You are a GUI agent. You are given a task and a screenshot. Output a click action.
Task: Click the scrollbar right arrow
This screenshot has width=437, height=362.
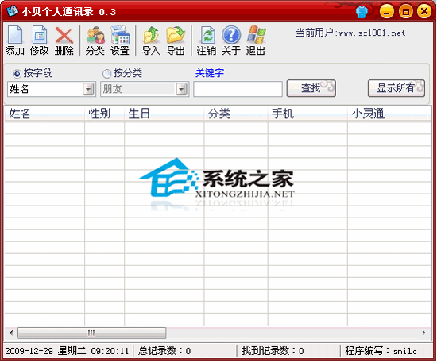tap(423, 333)
